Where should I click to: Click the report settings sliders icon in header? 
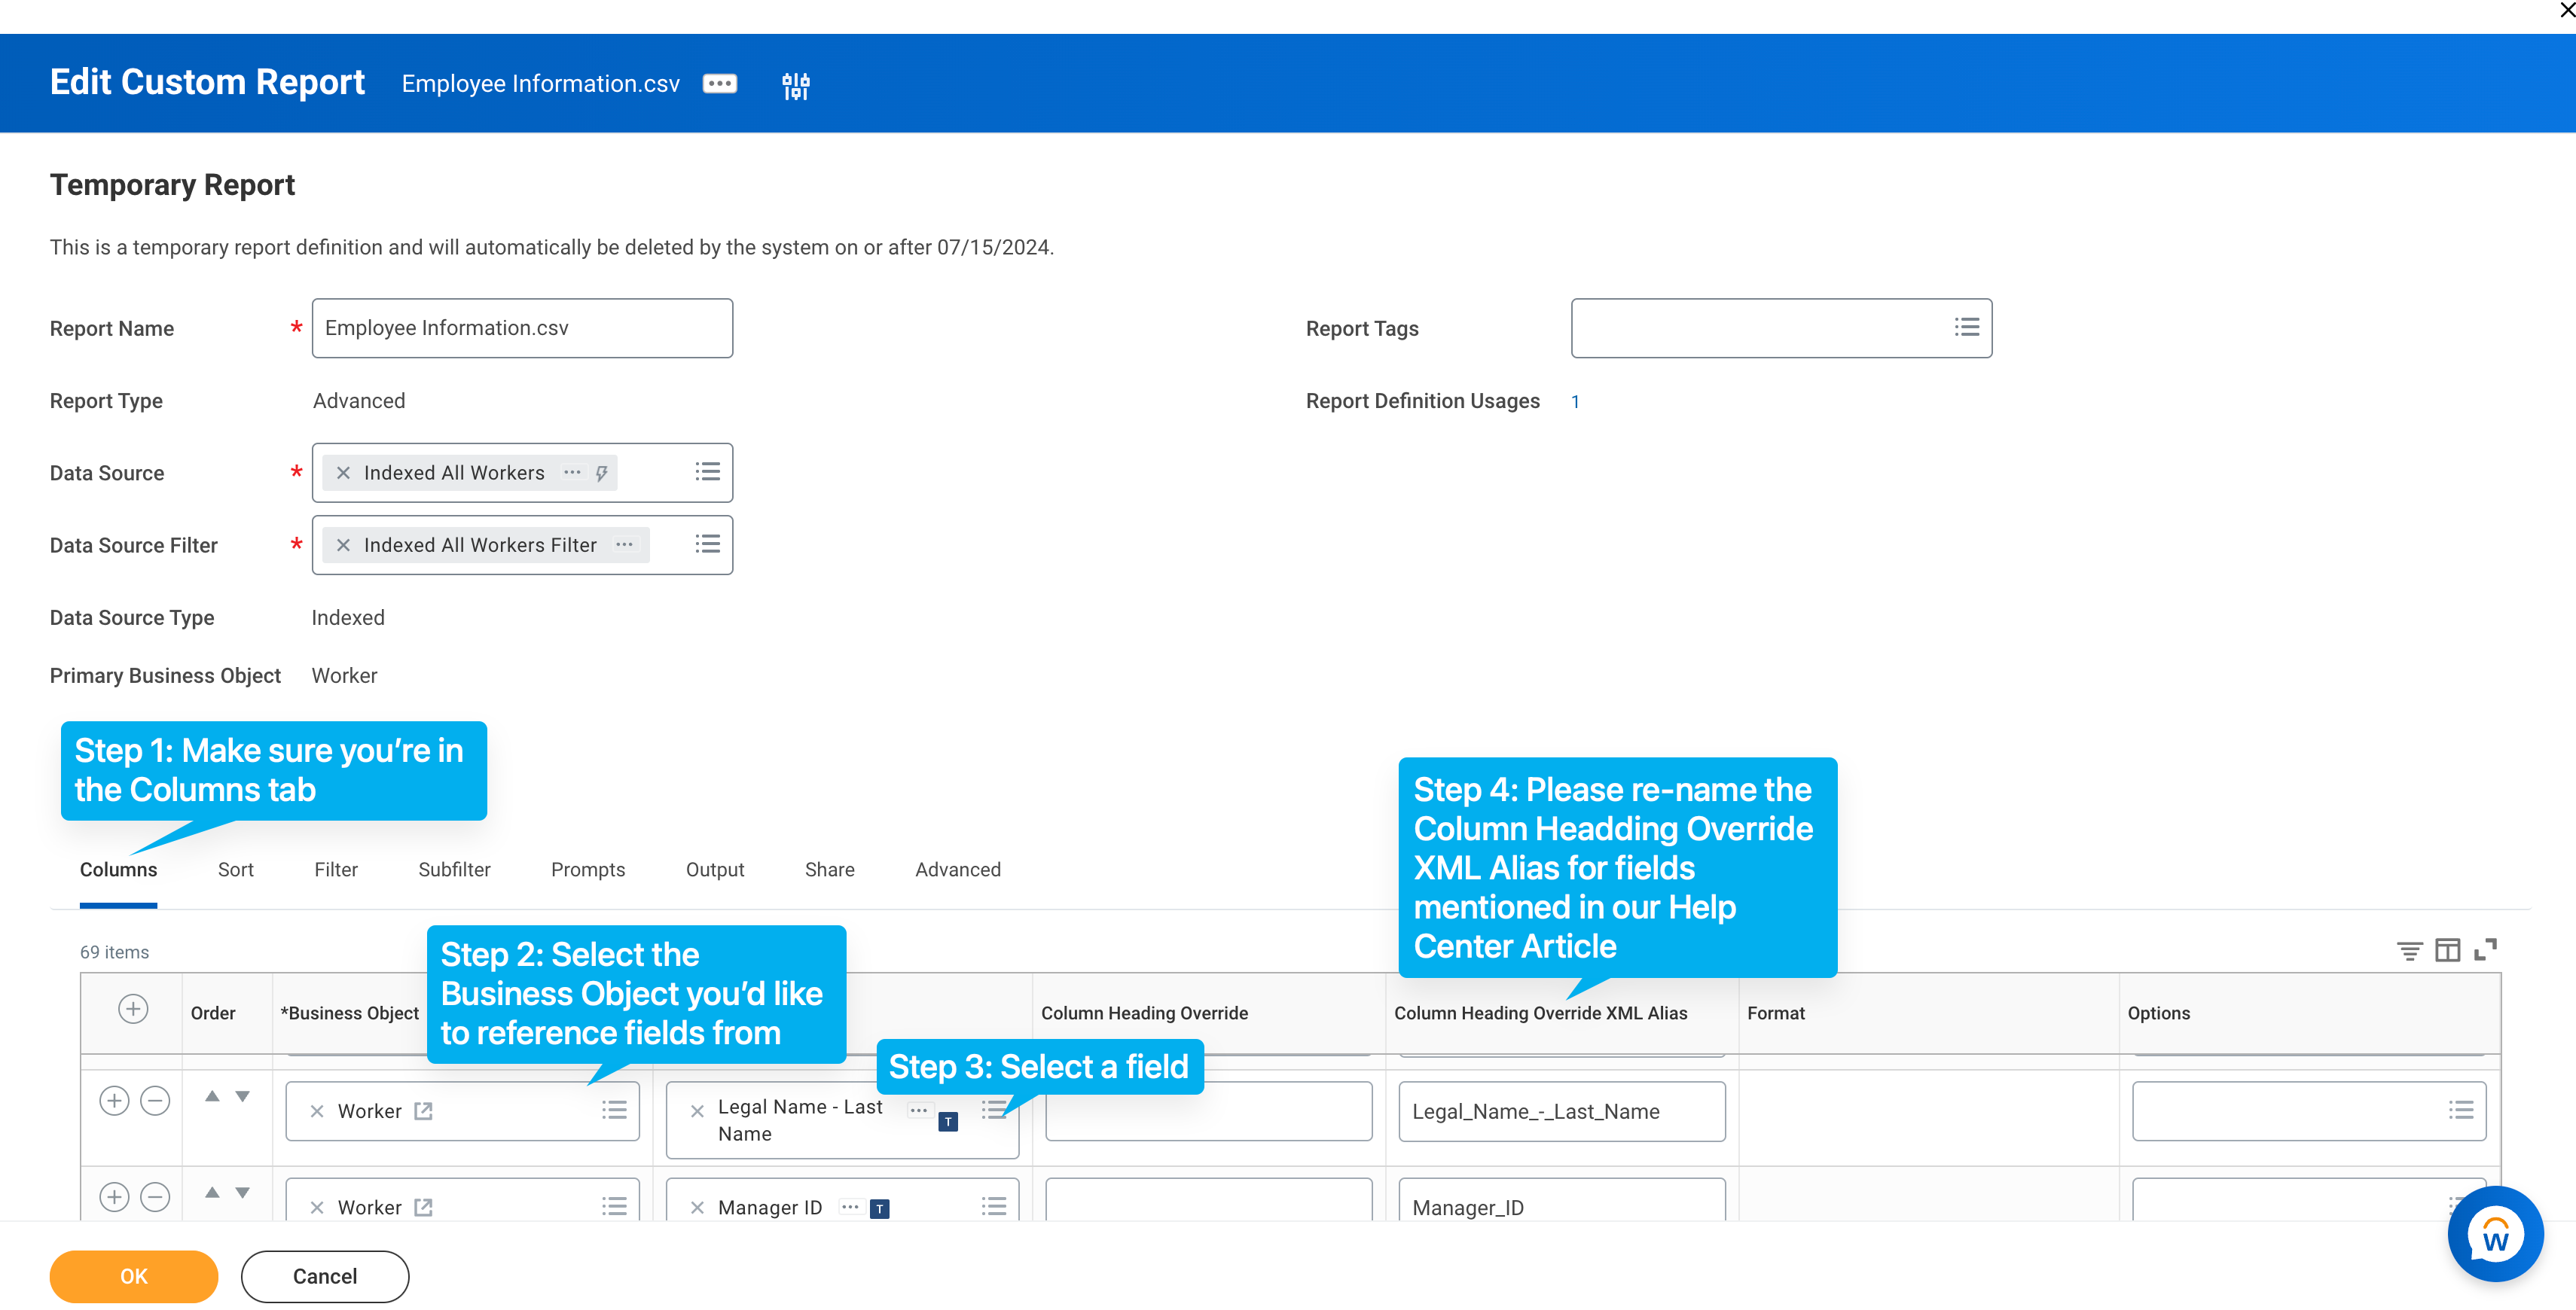(795, 86)
